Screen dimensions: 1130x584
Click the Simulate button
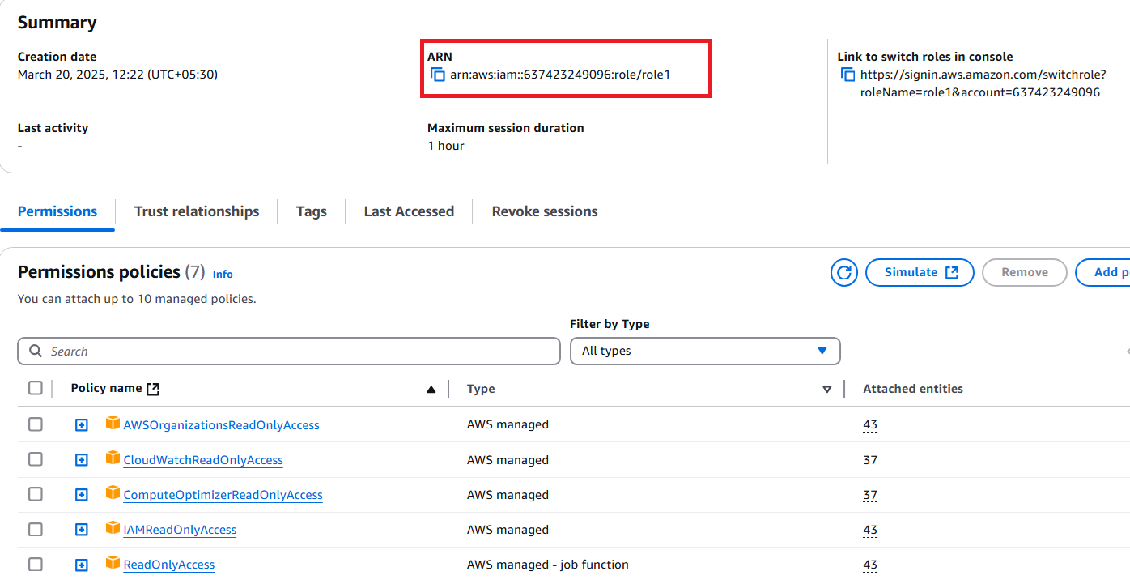point(920,272)
